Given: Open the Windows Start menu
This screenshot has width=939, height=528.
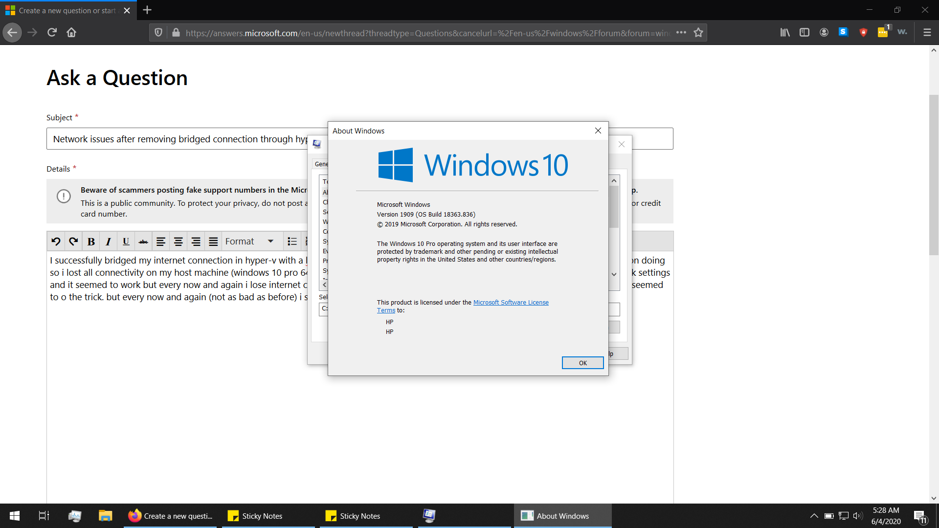Looking at the screenshot, I should click(15, 516).
